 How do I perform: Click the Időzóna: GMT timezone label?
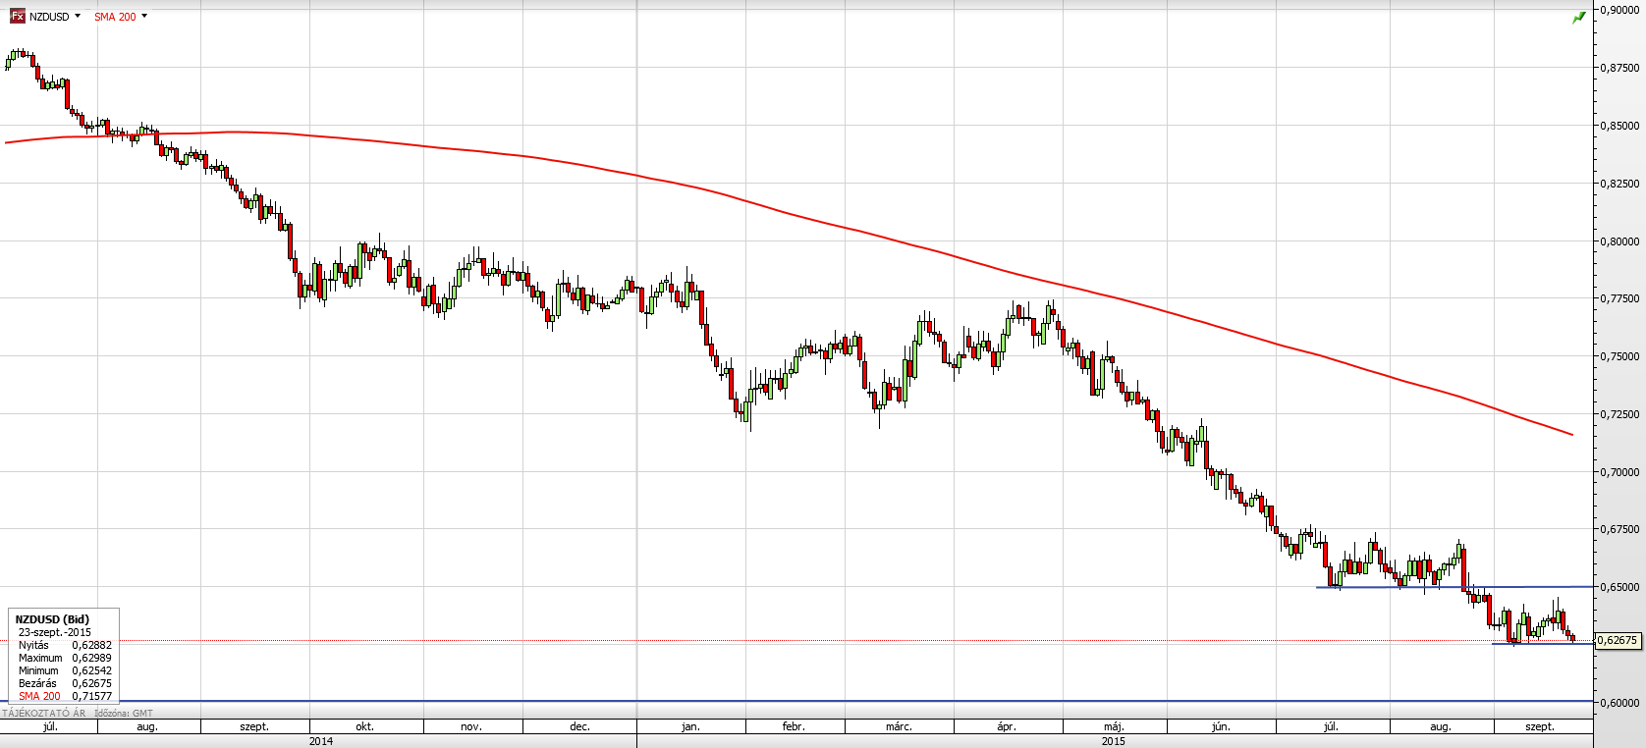123,713
